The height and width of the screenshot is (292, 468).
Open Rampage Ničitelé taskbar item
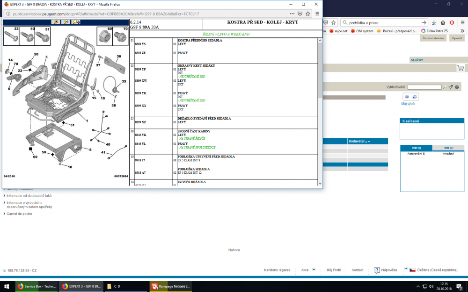tap(171, 286)
